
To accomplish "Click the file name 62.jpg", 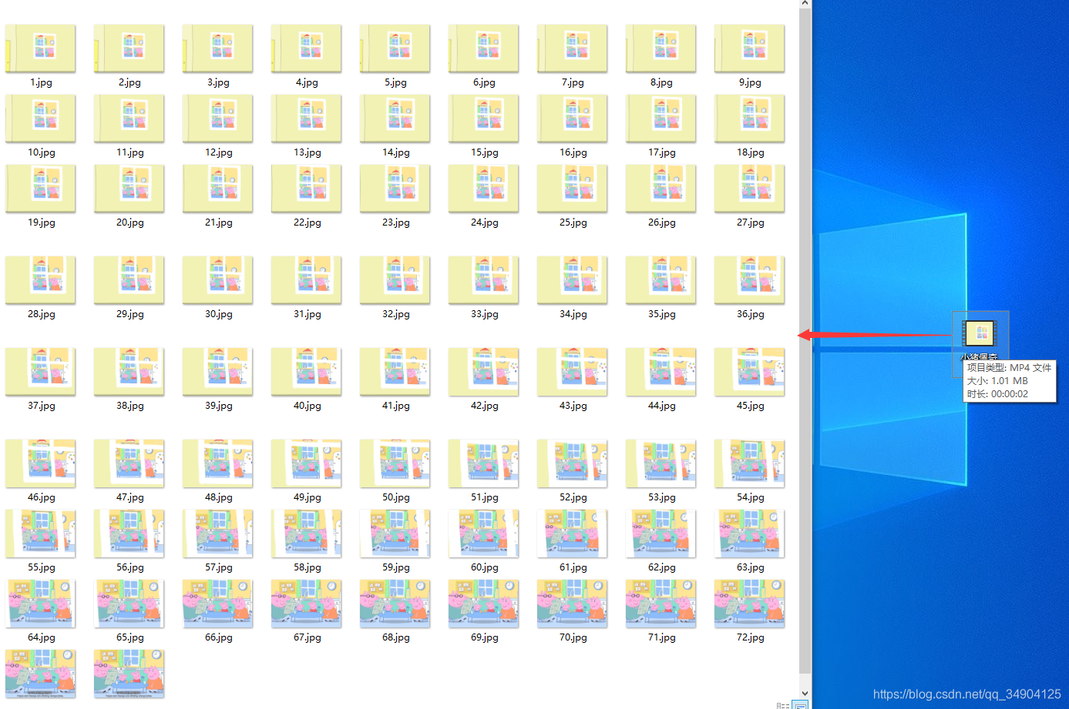I will 662,567.
